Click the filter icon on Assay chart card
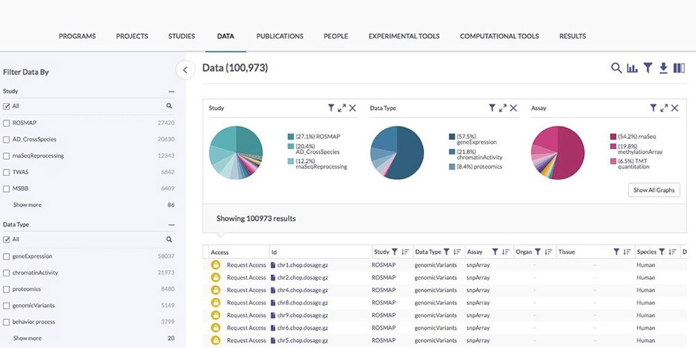696x348 pixels. tap(653, 108)
